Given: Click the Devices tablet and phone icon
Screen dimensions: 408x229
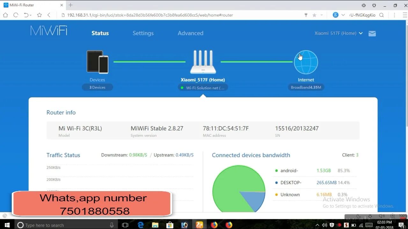Looking at the screenshot, I should pyautogui.click(x=98, y=62).
